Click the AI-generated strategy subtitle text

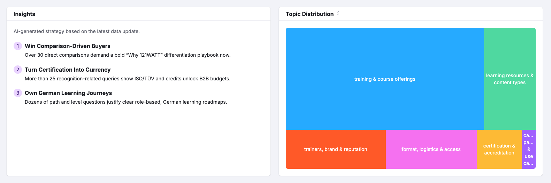point(77,31)
